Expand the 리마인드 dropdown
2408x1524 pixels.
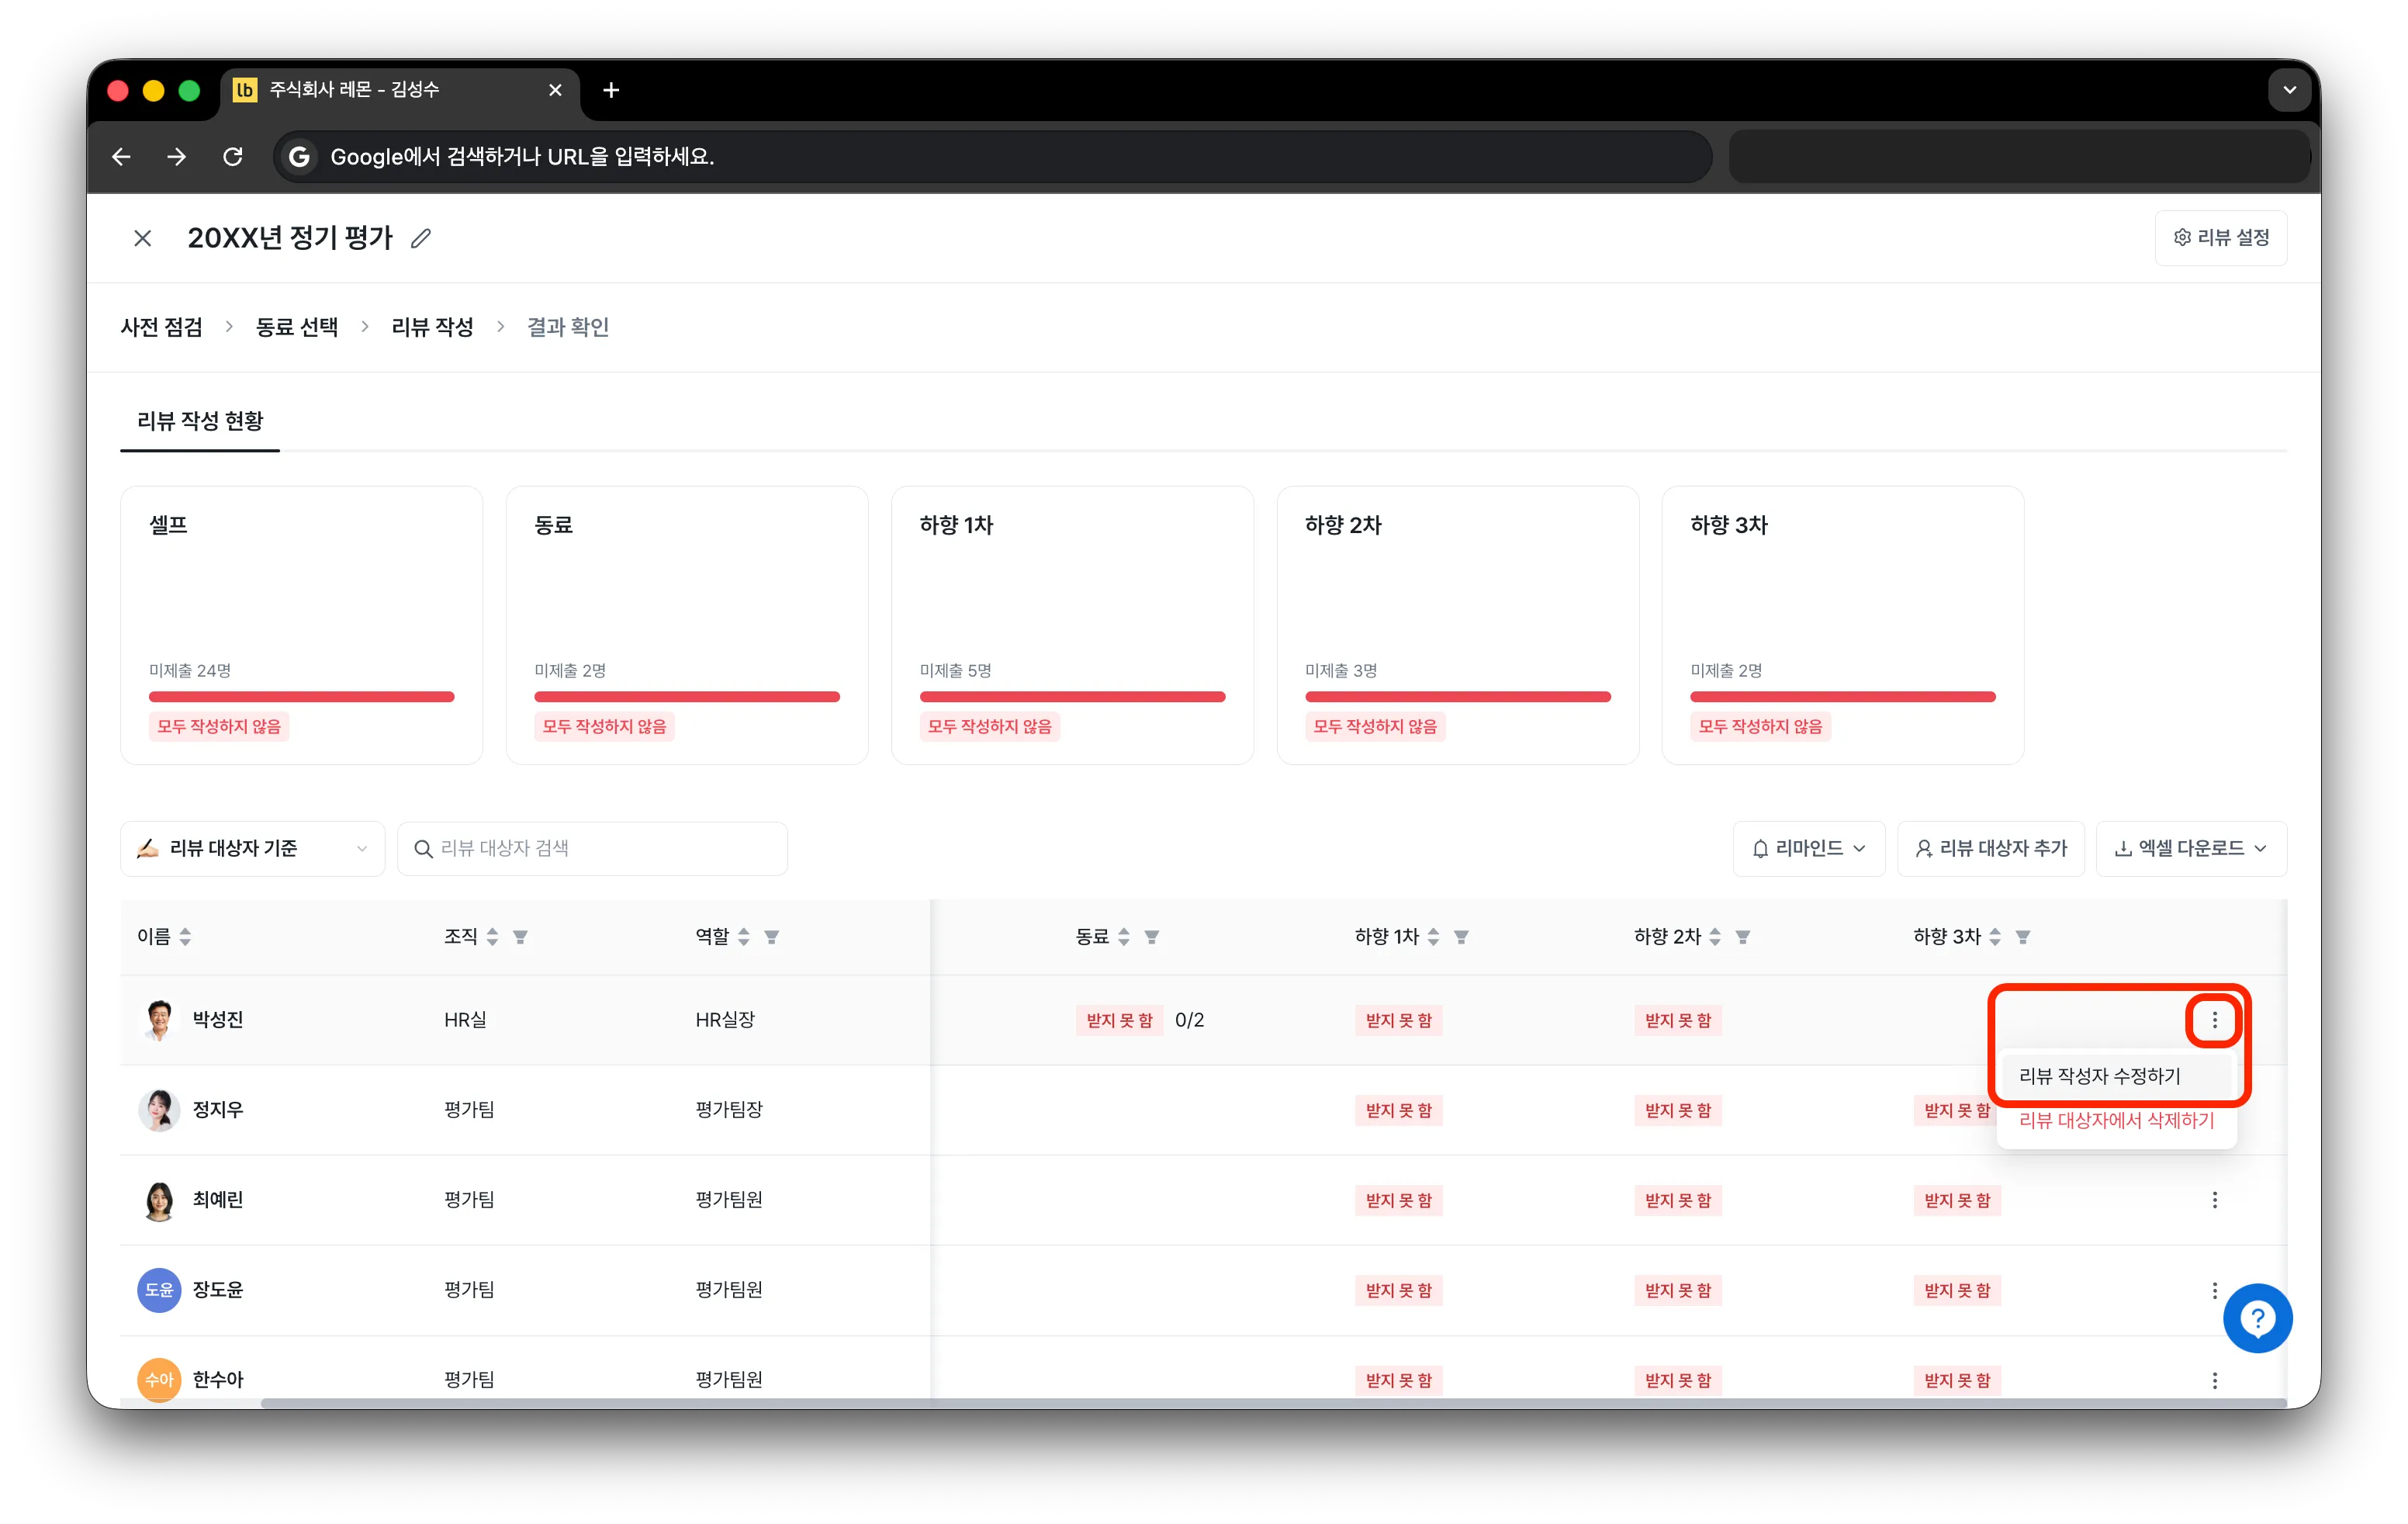pyautogui.click(x=1808, y=848)
